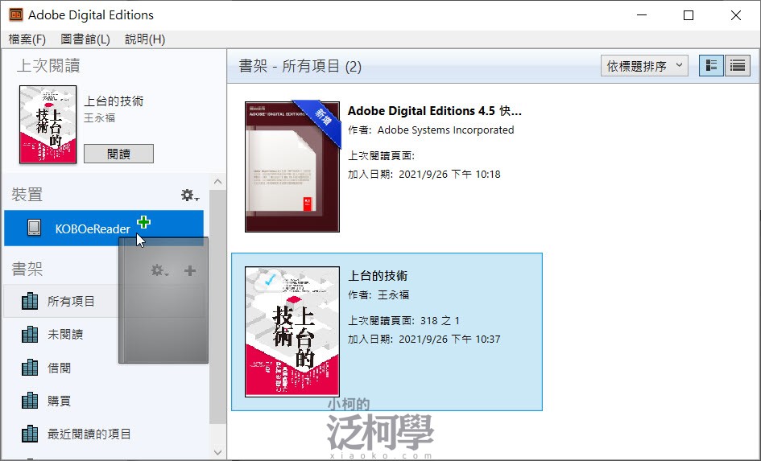Switch to thumbnail view mode
The width and height of the screenshot is (761, 461).
pyautogui.click(x=711, y=65)
